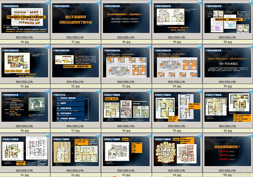Click the name "64.jpg" under its thumbnail

177,175
